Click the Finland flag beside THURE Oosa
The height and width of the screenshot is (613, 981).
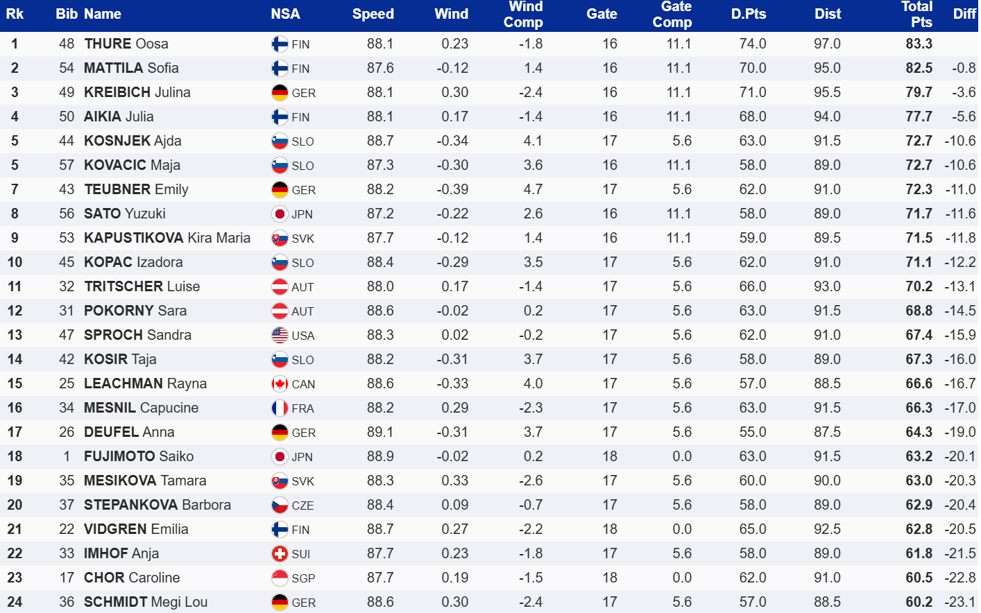tap(280, 44)
